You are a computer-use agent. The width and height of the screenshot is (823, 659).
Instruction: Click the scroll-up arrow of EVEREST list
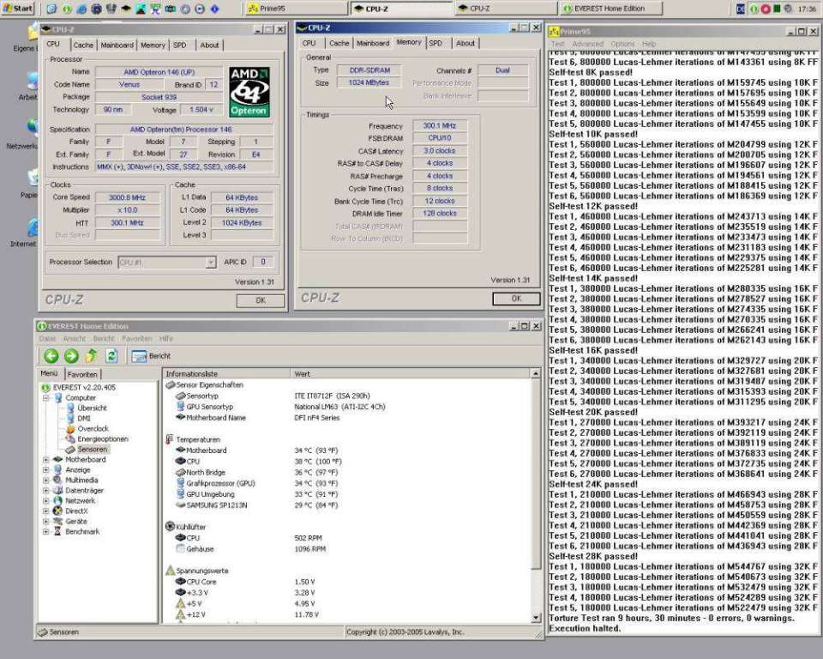535,373
